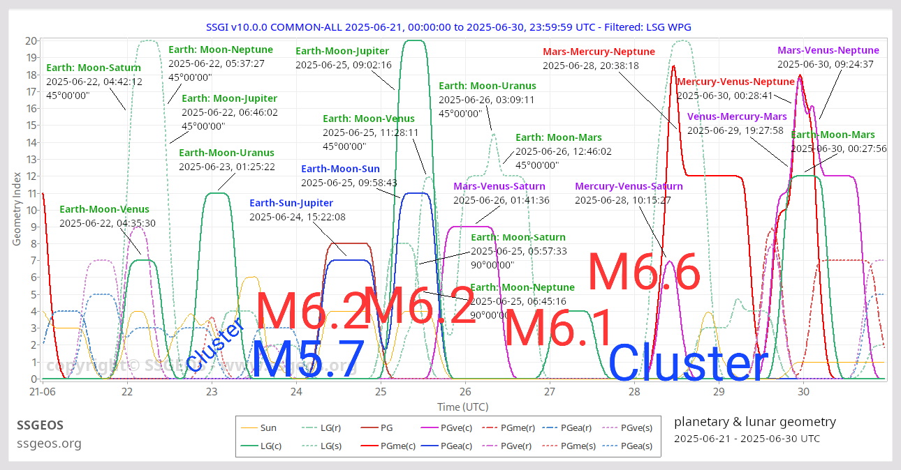Click the red M6.6 magnitude label

tap(643, 273)
